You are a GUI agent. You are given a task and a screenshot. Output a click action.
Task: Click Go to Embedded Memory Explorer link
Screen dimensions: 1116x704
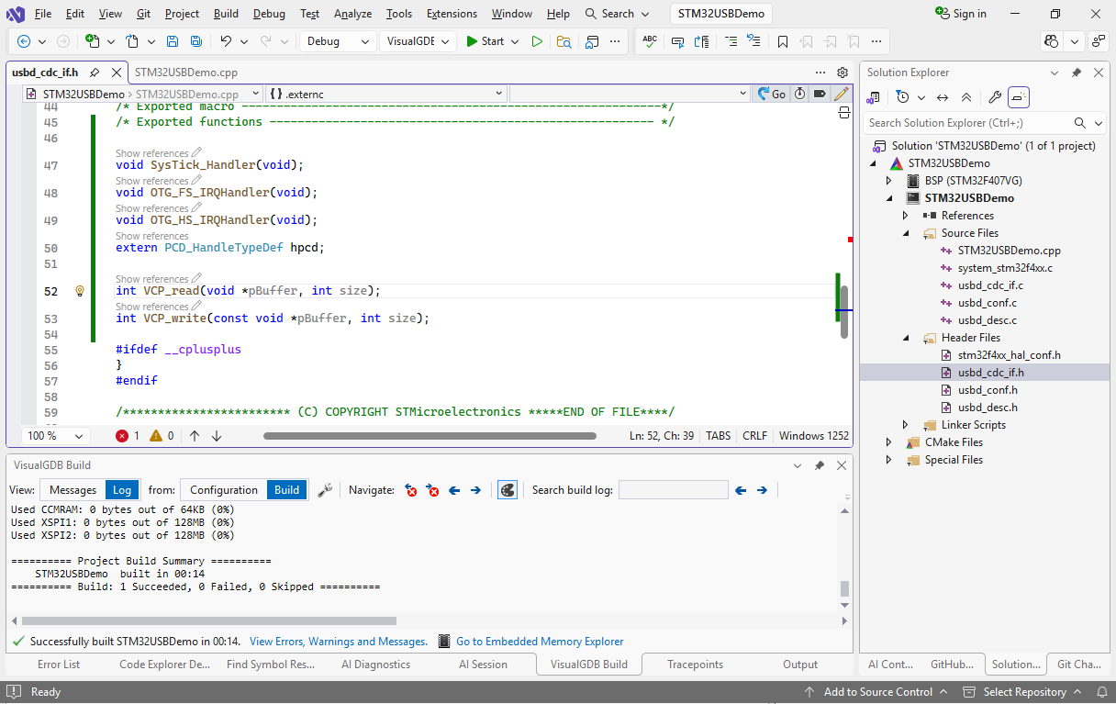[x=540, y=642]
